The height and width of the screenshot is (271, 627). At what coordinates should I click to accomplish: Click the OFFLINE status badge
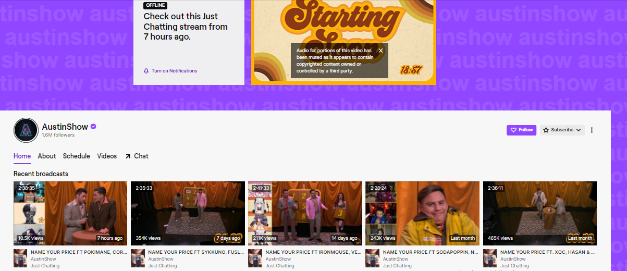156,5
